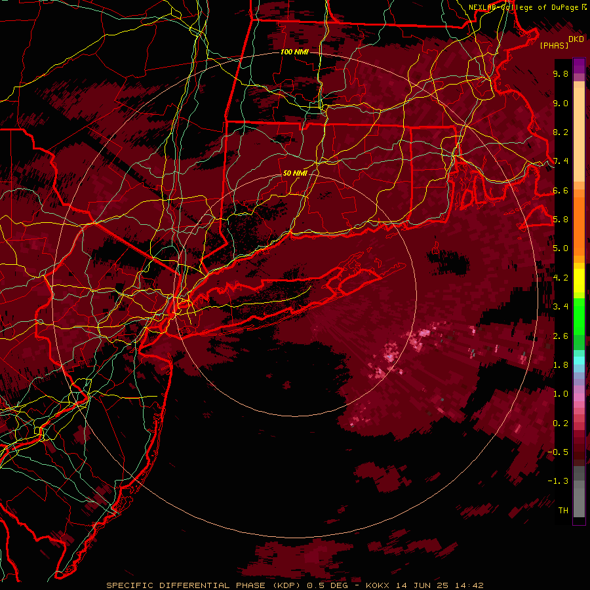
Task: Select the 5.0 value on color scale
Action: pyautogui.click(x=560, y=248)
